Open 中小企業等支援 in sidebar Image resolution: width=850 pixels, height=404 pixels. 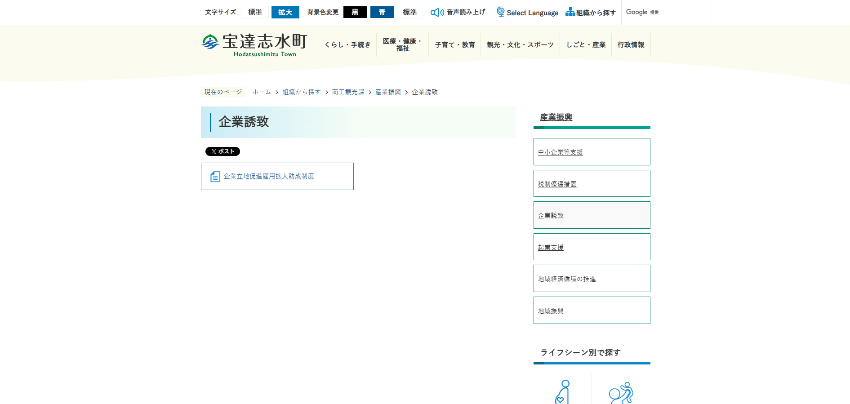592,152
